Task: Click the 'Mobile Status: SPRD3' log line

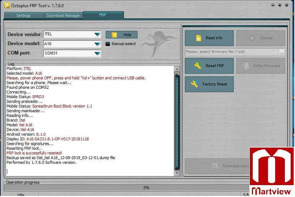Action: point(25,97)
